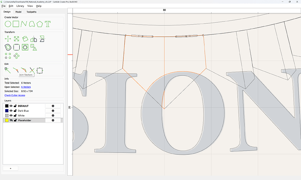Screen dimensions: 301x180
Task: Activate the Trim Vectors tool
Action: pyautogui.click(x=32, y=70)
